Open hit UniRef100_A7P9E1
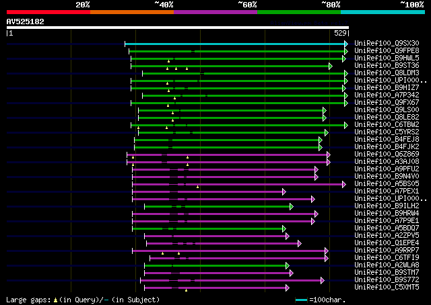This screenshot has width=431, height=305. tap(387, 221)
